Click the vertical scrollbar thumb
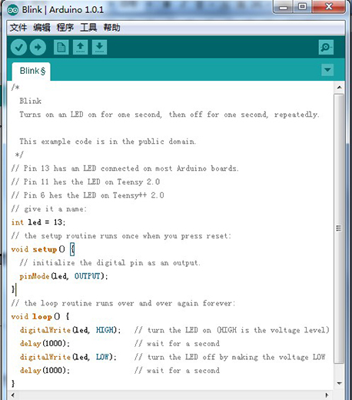This screenshot has width=352, height=400. (x=339, y=228)
